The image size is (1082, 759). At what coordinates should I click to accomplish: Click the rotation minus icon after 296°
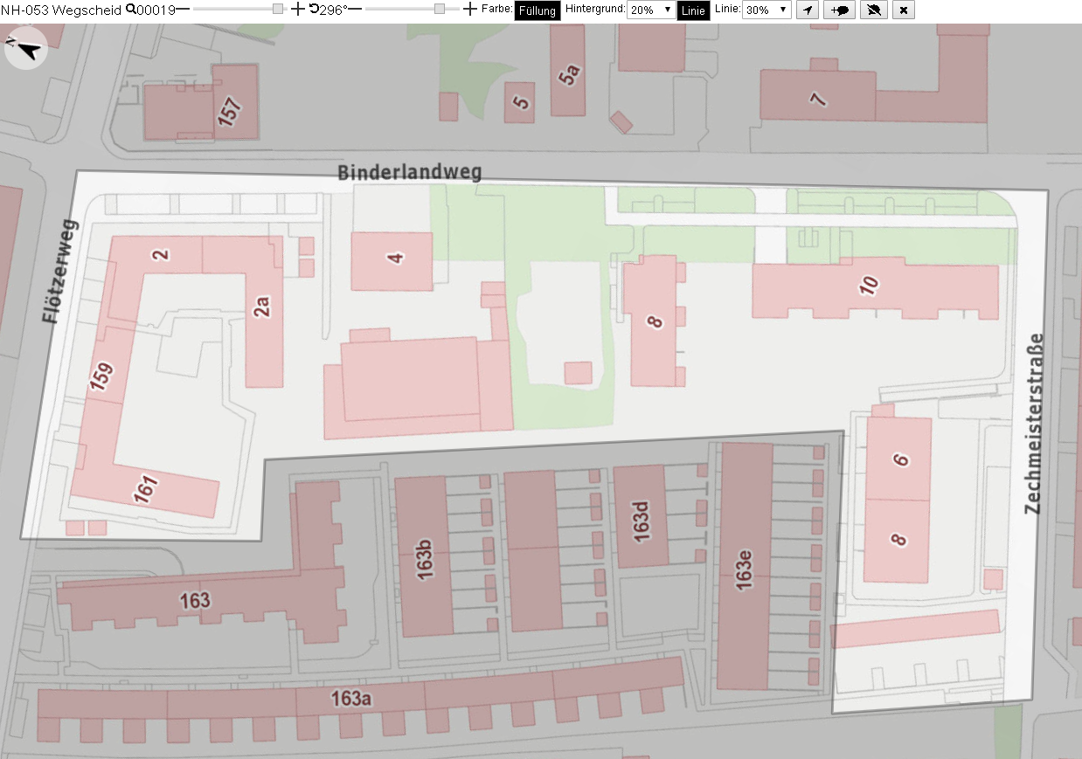pos(356,10)
